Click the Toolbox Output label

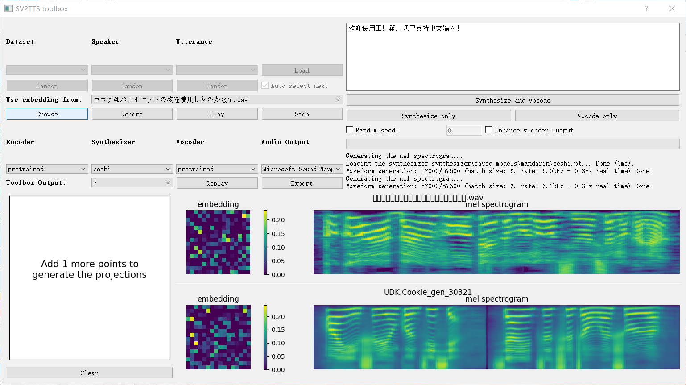[x=36, y=182]
